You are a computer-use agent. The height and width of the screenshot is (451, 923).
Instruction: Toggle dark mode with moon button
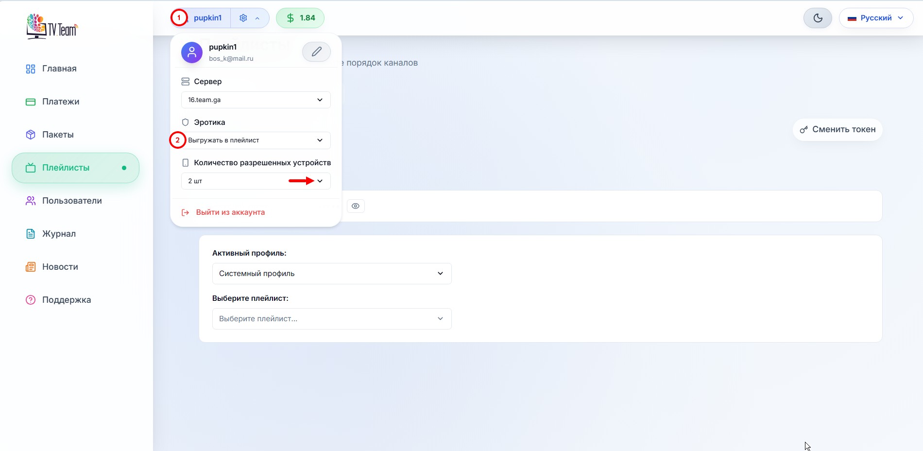(x=818, y=18)
